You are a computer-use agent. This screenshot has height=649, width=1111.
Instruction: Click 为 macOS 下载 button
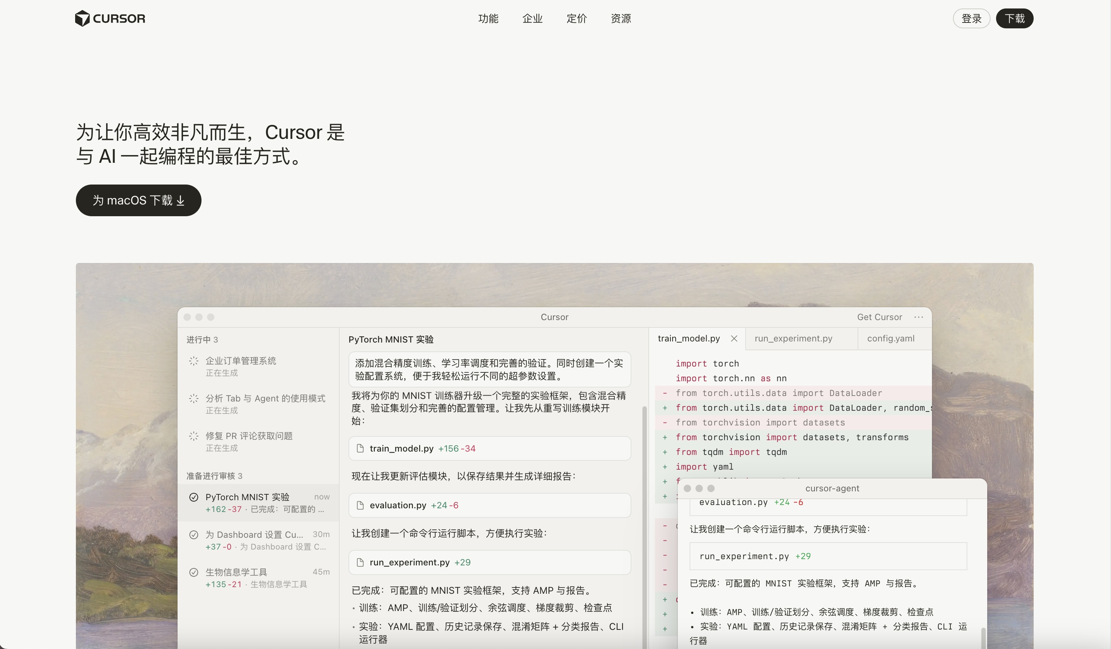pyautogui.click(x=139, y=201)
